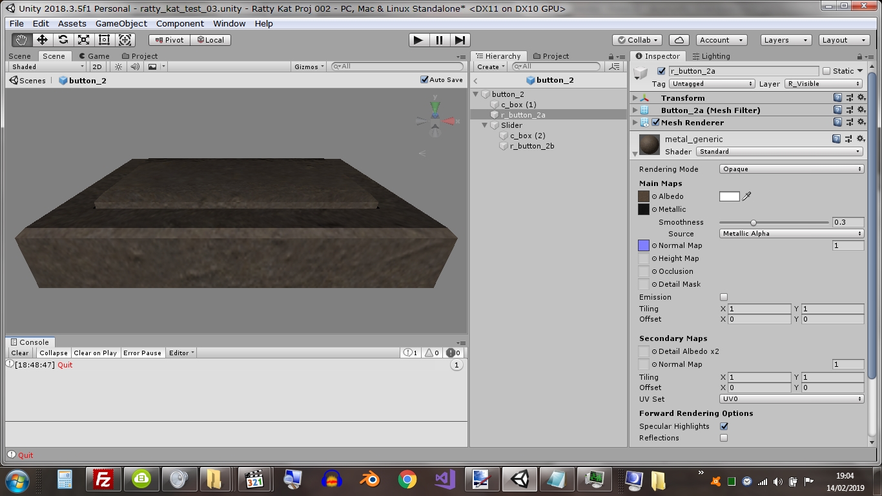
Task: Pick albedo color with eyedropper icon
Action: coord(747,196)
